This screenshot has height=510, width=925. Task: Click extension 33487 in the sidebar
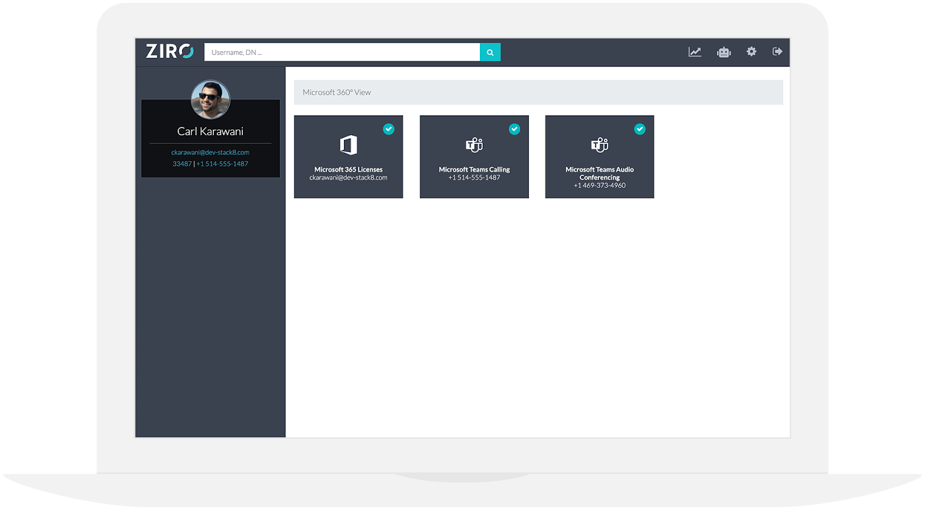[182, 164]
